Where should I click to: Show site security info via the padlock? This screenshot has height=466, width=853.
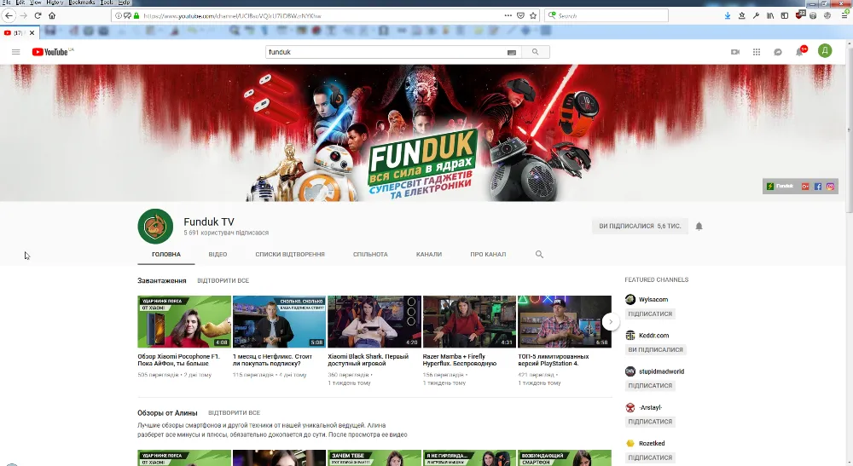coord(136,15)
